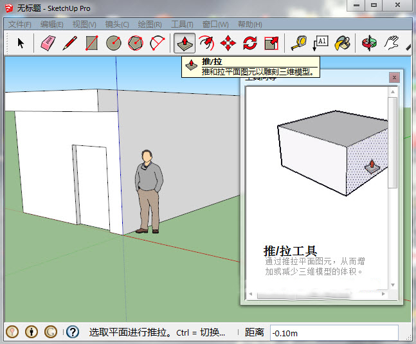Click the status hint text 选取平面进行推拉
Viewport: 416px width, 344px height.
click(x=131, y=332)
